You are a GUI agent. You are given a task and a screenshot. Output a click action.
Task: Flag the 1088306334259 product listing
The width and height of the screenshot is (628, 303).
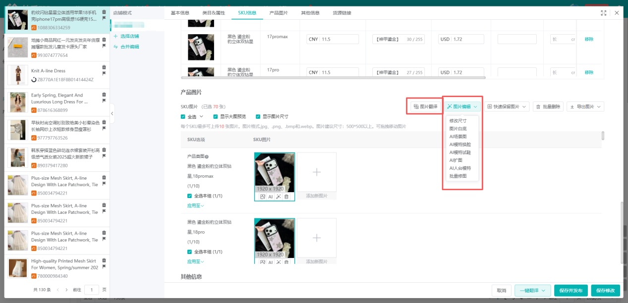pyautogui.click(x=104, y=18)
